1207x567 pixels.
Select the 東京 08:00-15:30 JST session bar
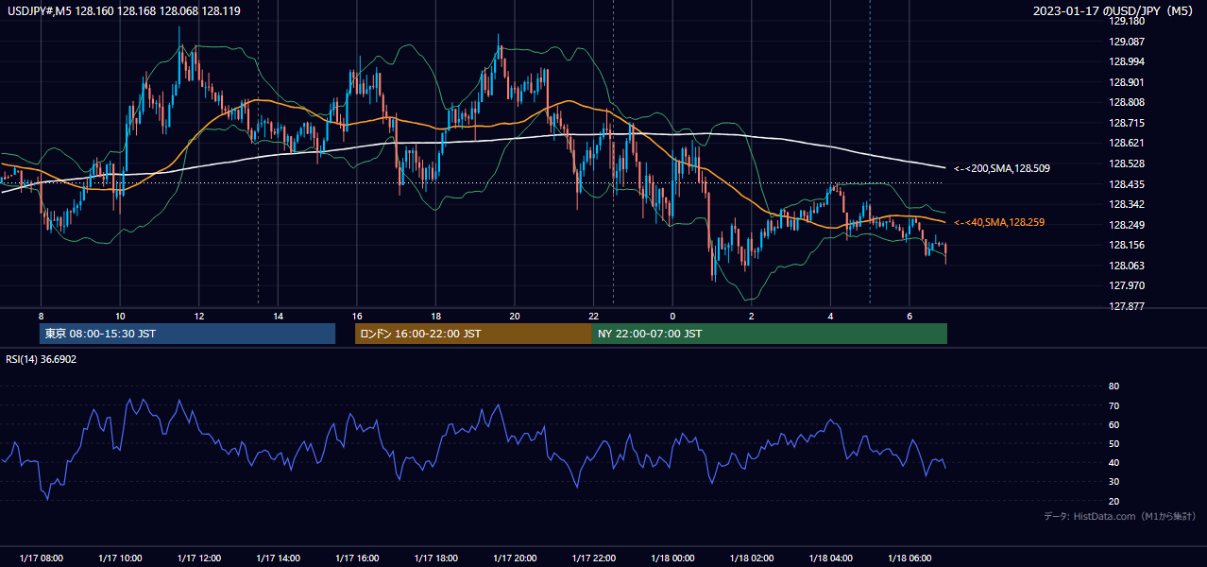(x=187, y=334)
